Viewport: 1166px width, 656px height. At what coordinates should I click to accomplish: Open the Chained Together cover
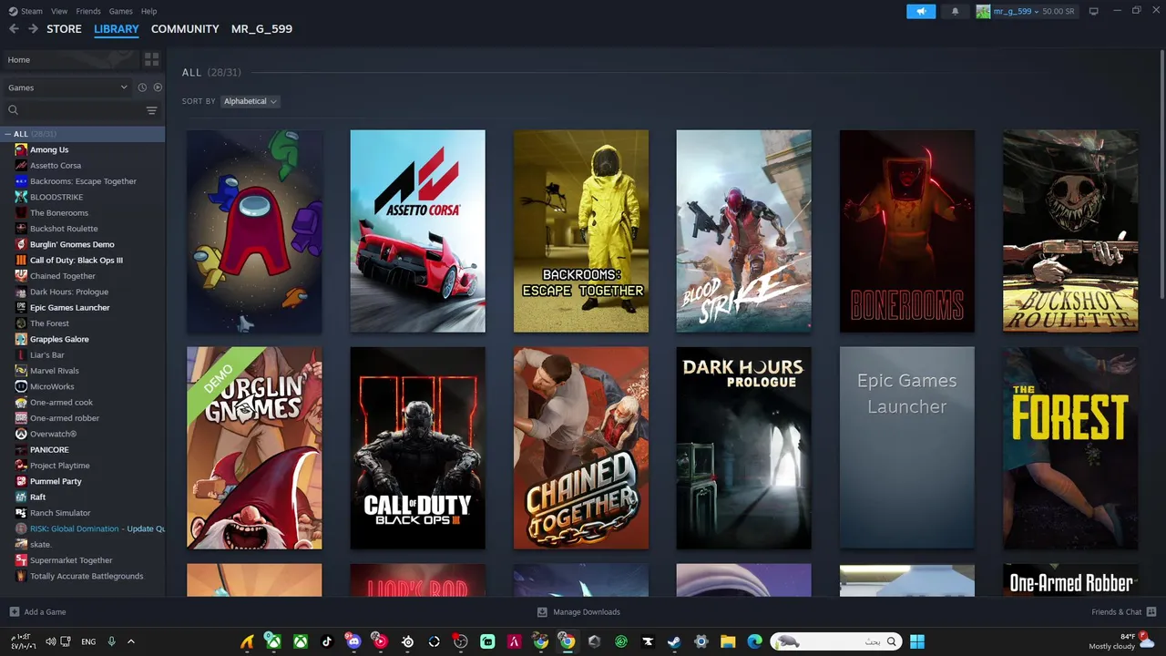point(581,448)
